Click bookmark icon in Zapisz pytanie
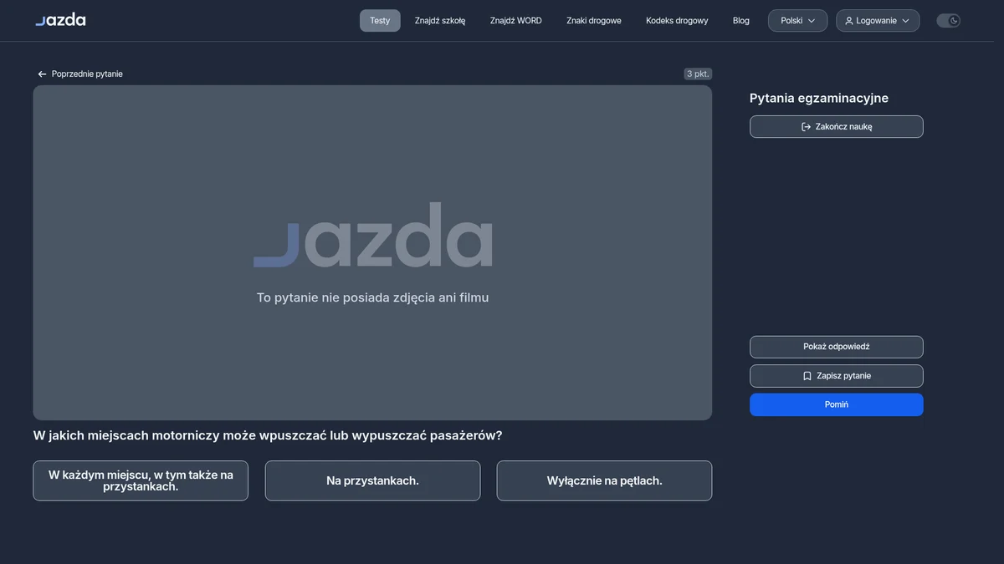Image resolution: width=1004 pixels, height=564 pixels. (807, 376)
